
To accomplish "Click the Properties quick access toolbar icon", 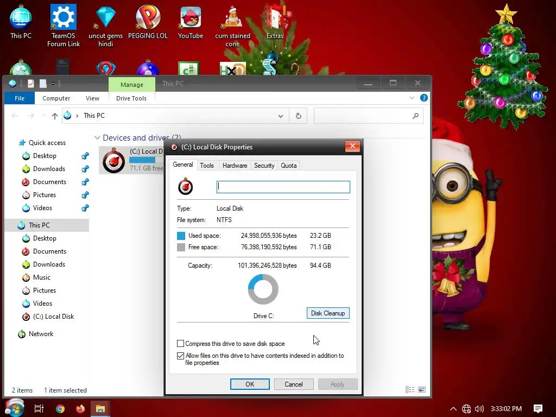I will (31, 84).
